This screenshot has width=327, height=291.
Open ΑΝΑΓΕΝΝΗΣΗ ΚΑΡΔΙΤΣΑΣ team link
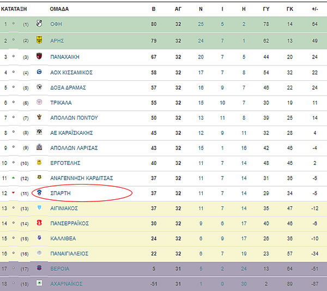[82, 178]
